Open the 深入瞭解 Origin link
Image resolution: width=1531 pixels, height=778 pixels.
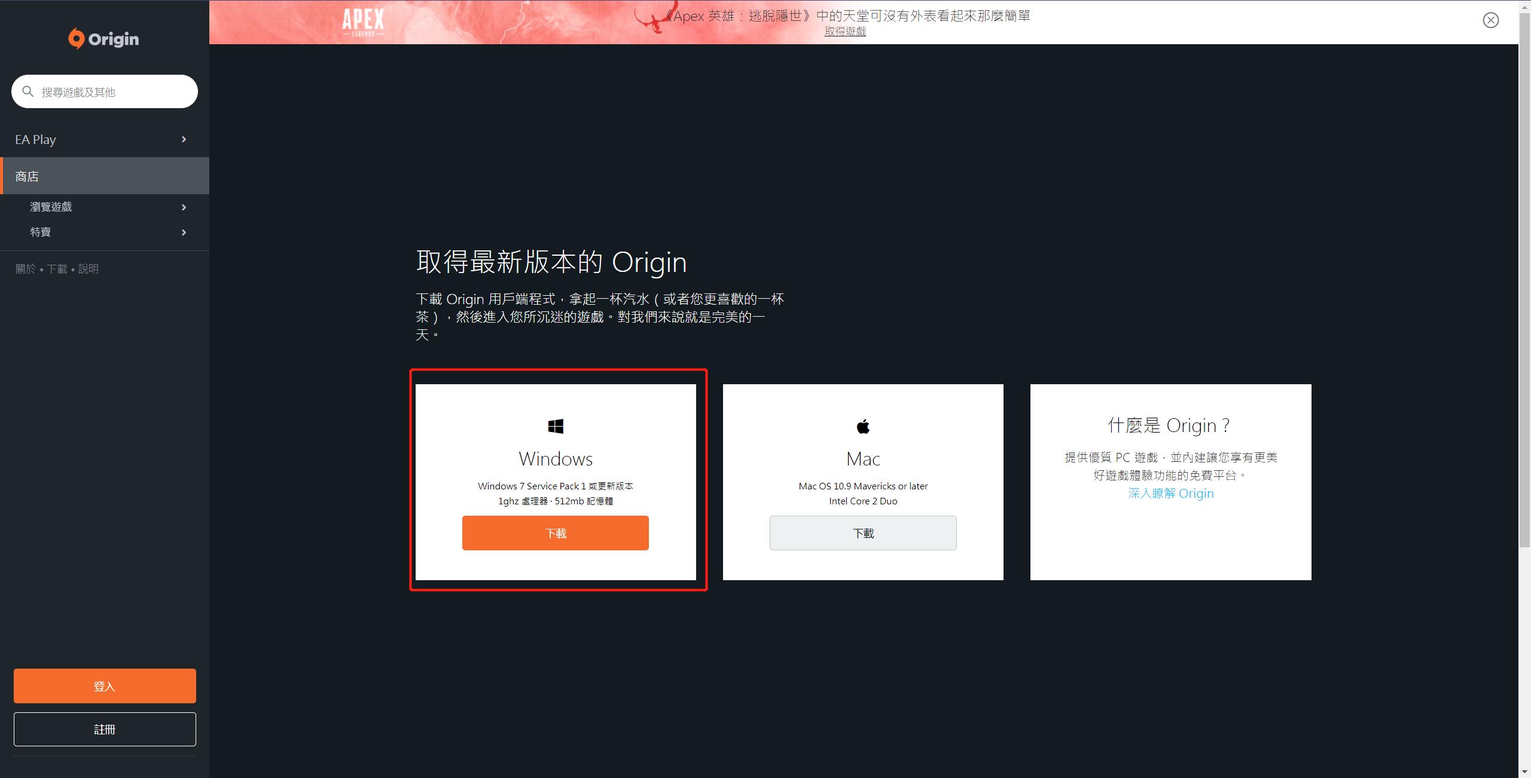tap(1170, 493)
